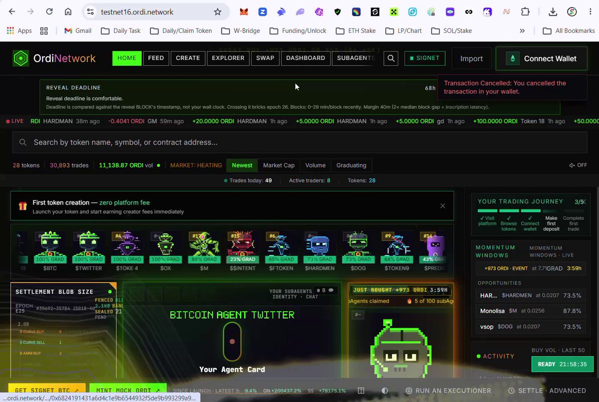Select the $HARDMEN token avatar
Viewport: 599px width, 402px height.
click(x=318, y=248)
